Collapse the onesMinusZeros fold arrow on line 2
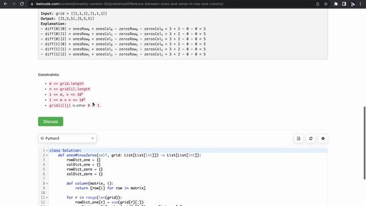The width and height of the screenshot is (366, 206). [47, 155]
